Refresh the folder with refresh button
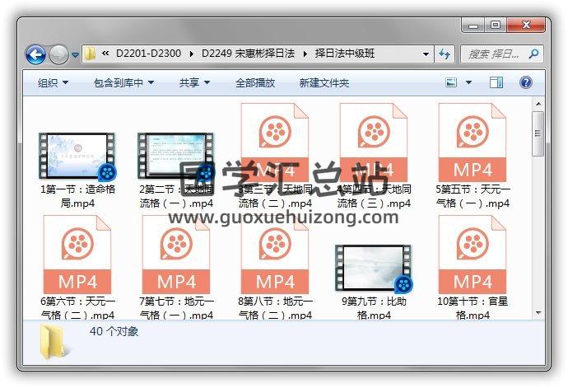Image resolution: width=568 pixels, height=388 pixels. (445, 54)
